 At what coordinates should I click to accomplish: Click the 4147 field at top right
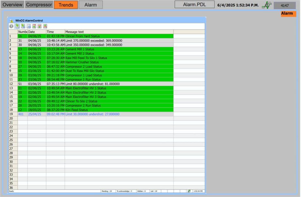(285, 5)
